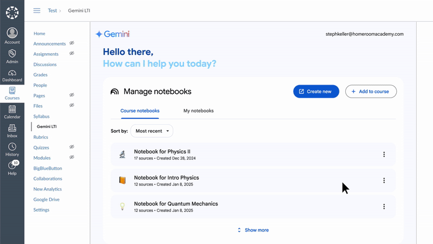Open Syllabus in course navigation
This screenshot has width=433, height=244.
pos(41,117)
